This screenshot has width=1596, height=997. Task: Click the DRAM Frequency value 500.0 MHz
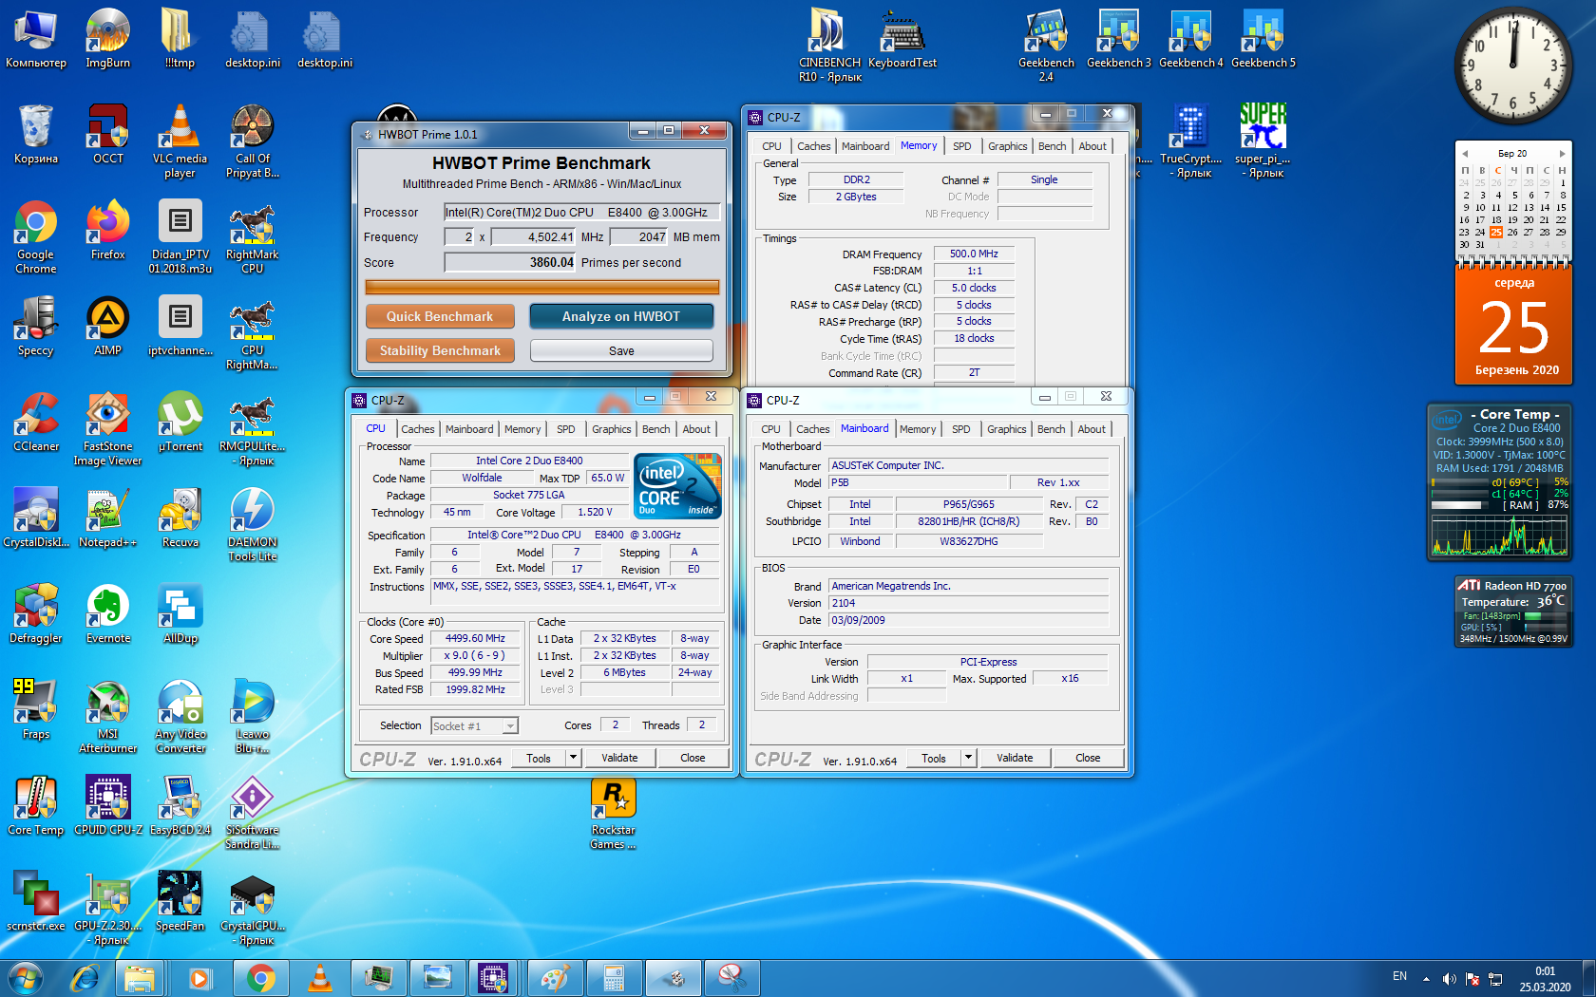click(974, 254)
